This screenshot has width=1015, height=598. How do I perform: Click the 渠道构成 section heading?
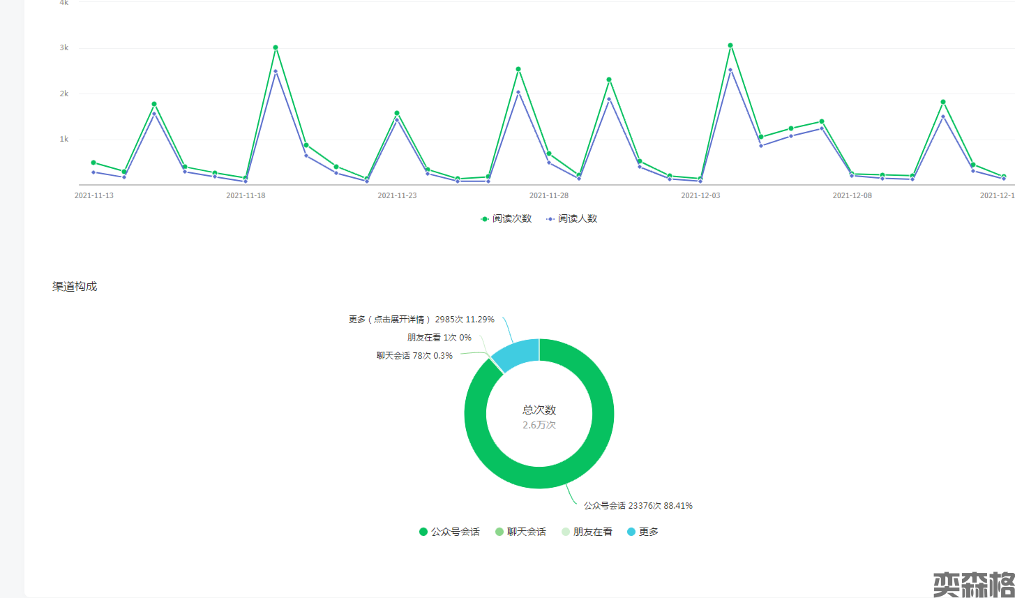(75, 286)
